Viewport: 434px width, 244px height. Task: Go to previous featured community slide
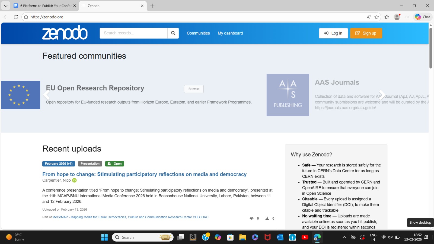pos(46,95)
